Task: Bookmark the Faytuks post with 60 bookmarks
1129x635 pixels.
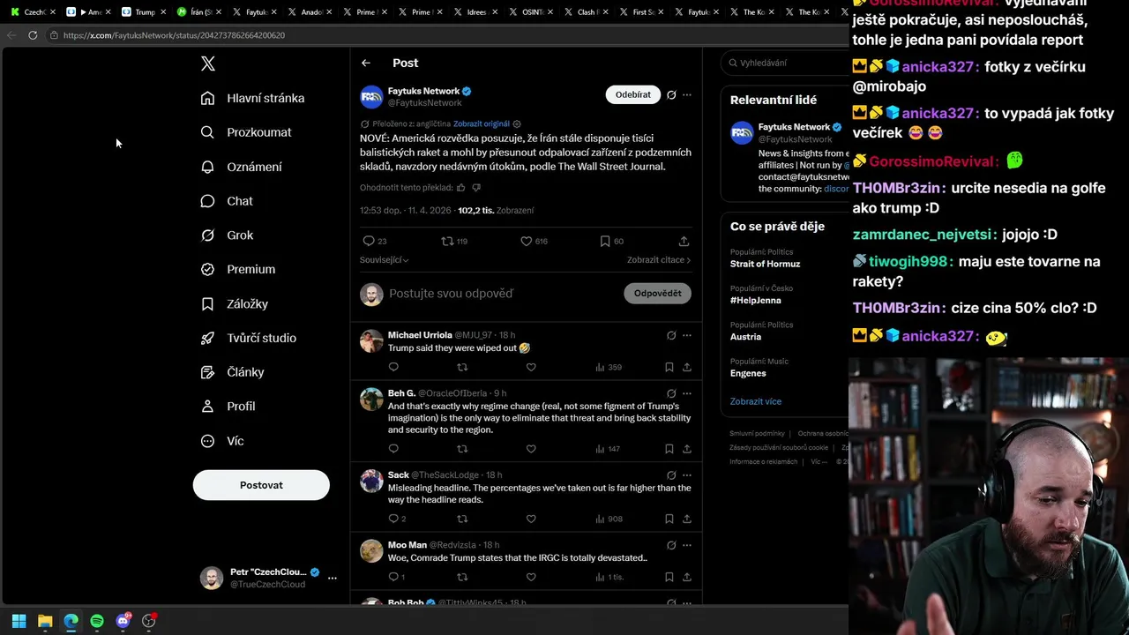Action: point(605,241)
